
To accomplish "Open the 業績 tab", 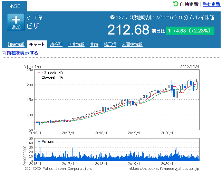I will pyautogui.click(x=94, y=45).
